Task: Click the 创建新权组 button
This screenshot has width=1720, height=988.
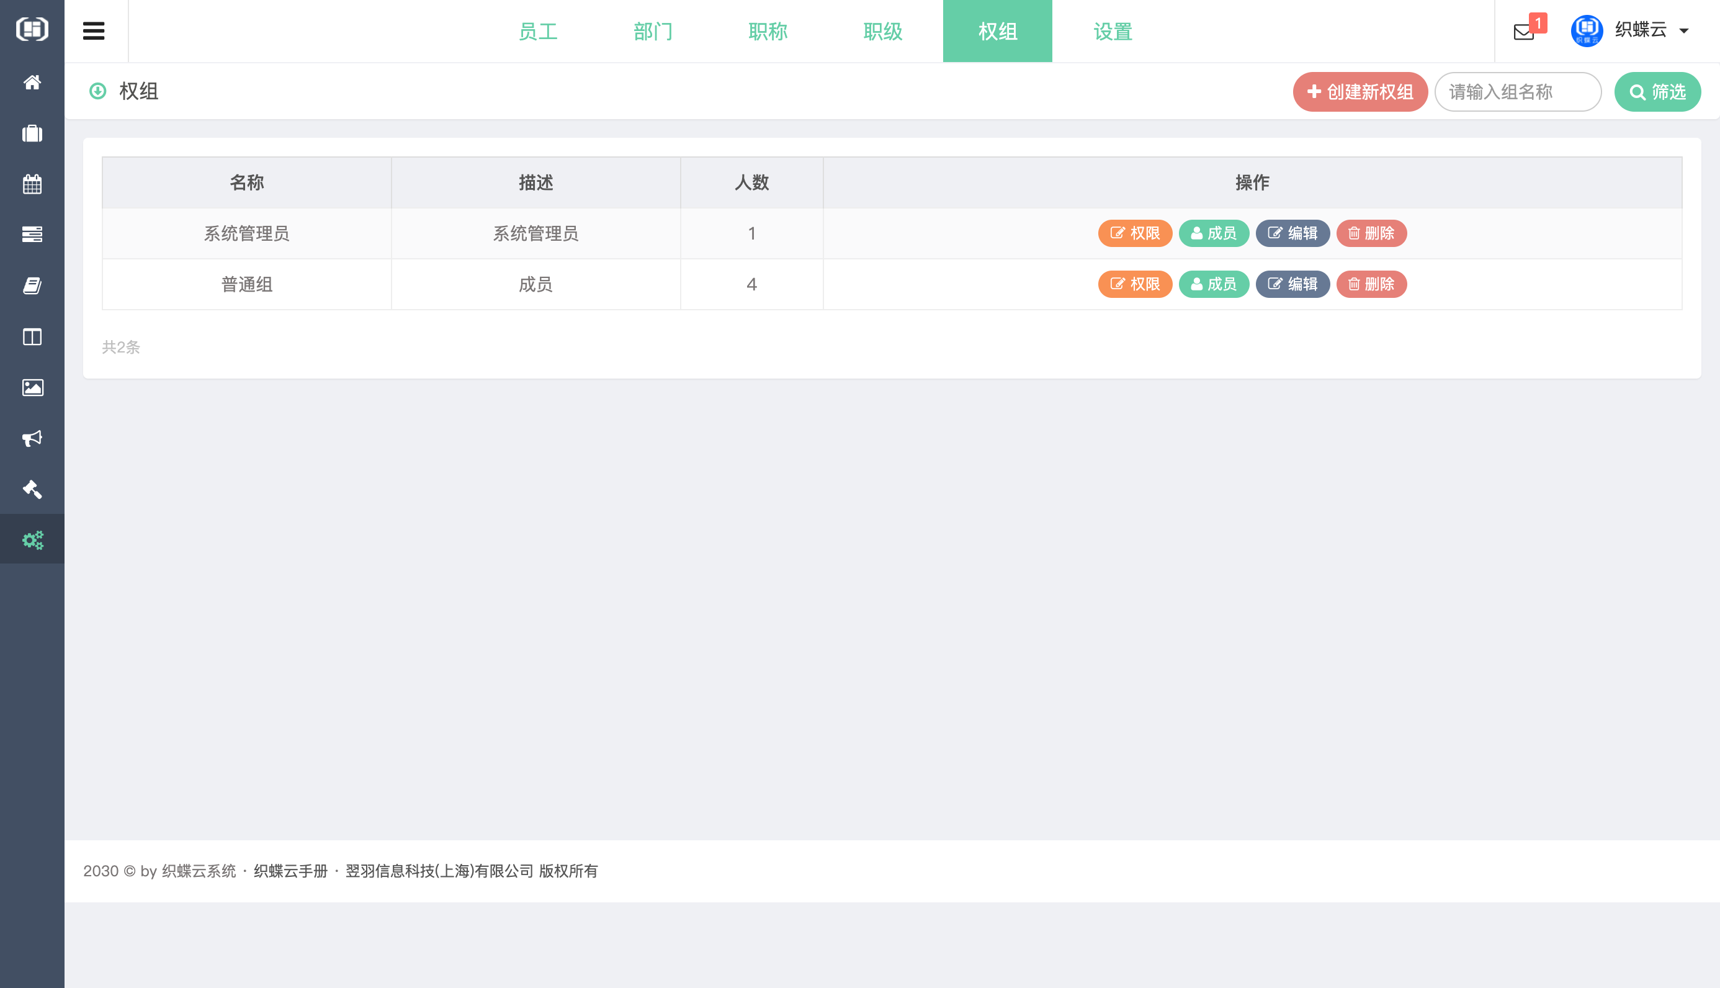Action: (1359, 92)
